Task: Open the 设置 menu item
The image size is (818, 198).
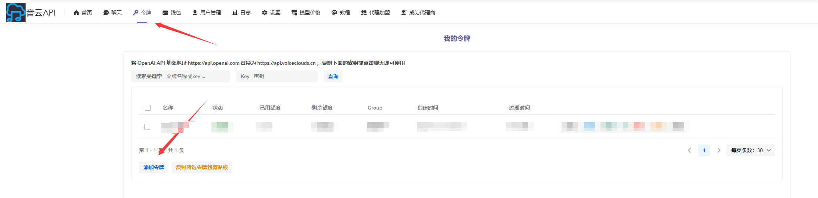Action: click(271, 13)
